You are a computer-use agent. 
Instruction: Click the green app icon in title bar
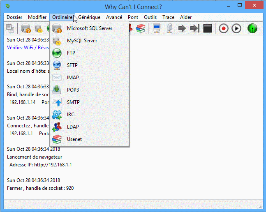point(8,6)
